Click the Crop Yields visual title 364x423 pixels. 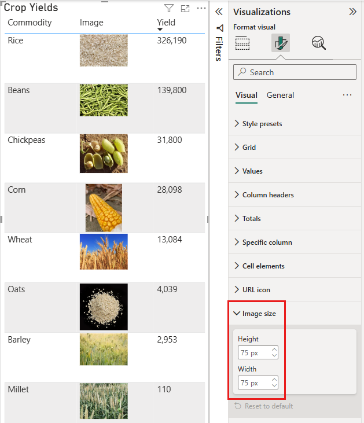pos(31,8)
